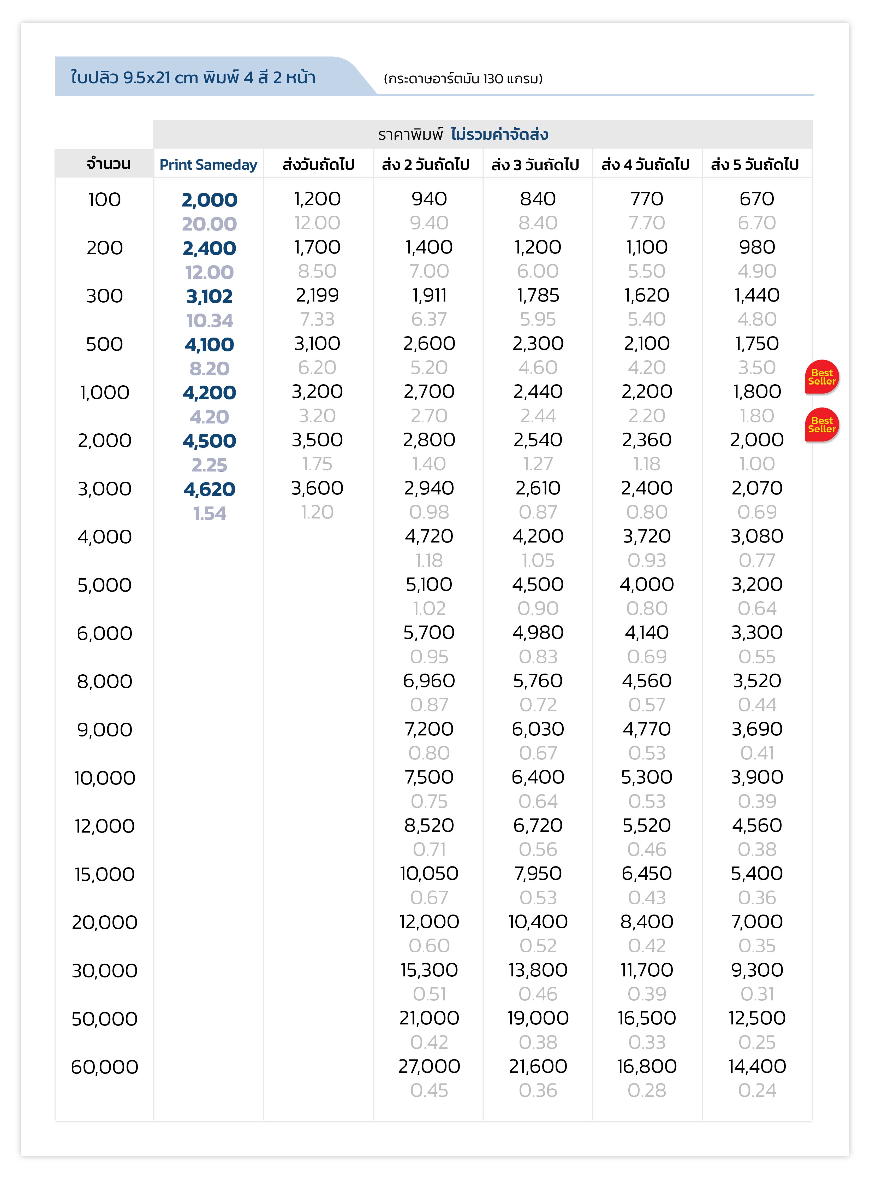Click the จำนวน quantity header
This screenshot has height=1179, width=870.
pos(109,164)
